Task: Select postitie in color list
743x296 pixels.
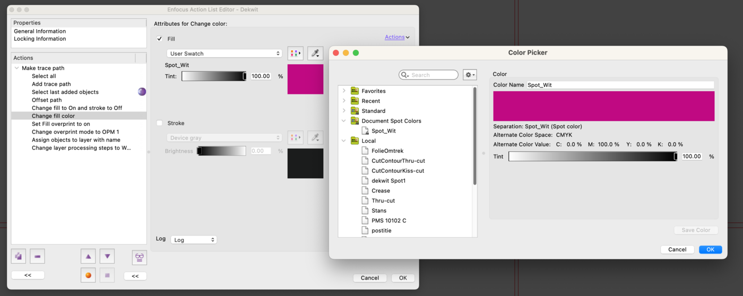Action: [382, 231]
